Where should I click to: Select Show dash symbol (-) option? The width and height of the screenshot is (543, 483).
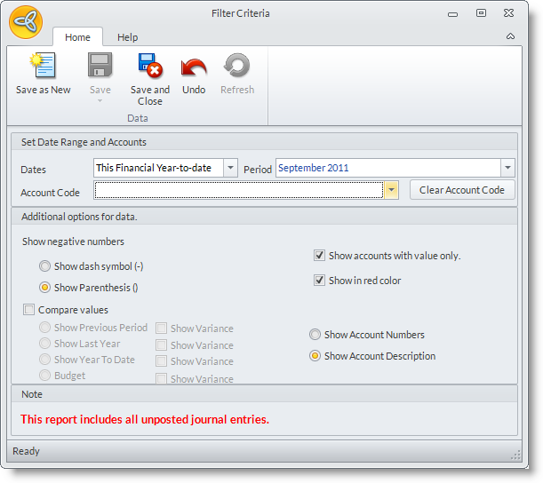[x=44, y=265]
